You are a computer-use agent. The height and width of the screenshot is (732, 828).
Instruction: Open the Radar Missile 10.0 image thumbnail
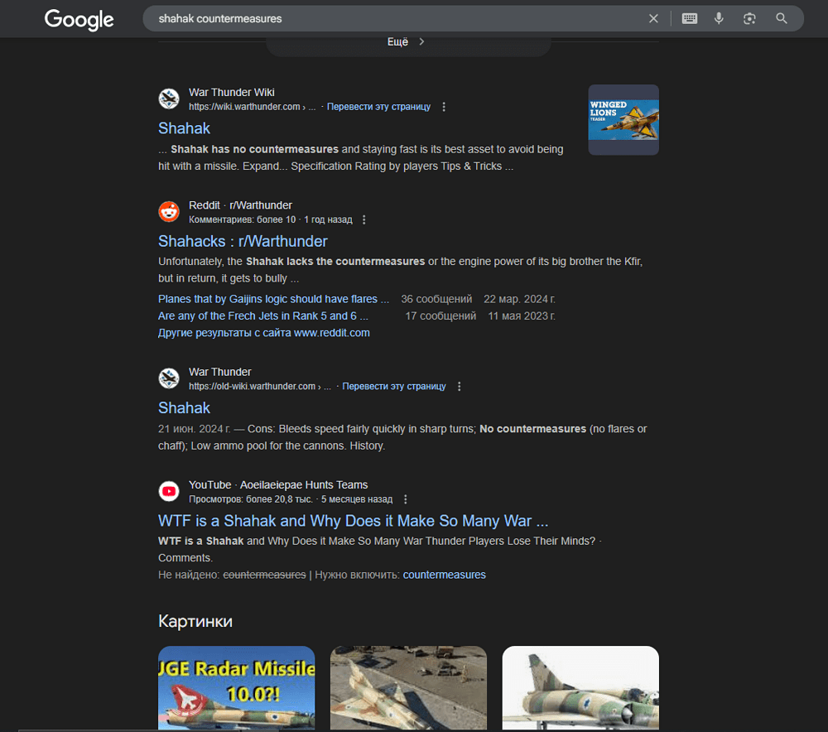[x=237, y=688]
